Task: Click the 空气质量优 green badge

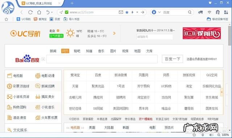Action: [57, 36]
